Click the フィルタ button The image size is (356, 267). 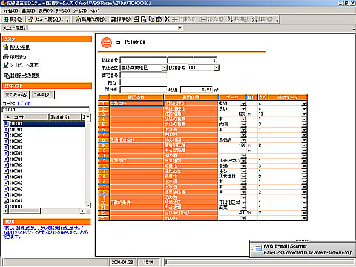tap(42, 95)
